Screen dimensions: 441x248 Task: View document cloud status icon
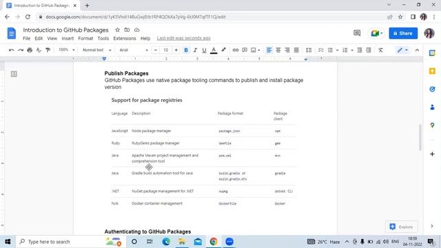pos(136,30)
